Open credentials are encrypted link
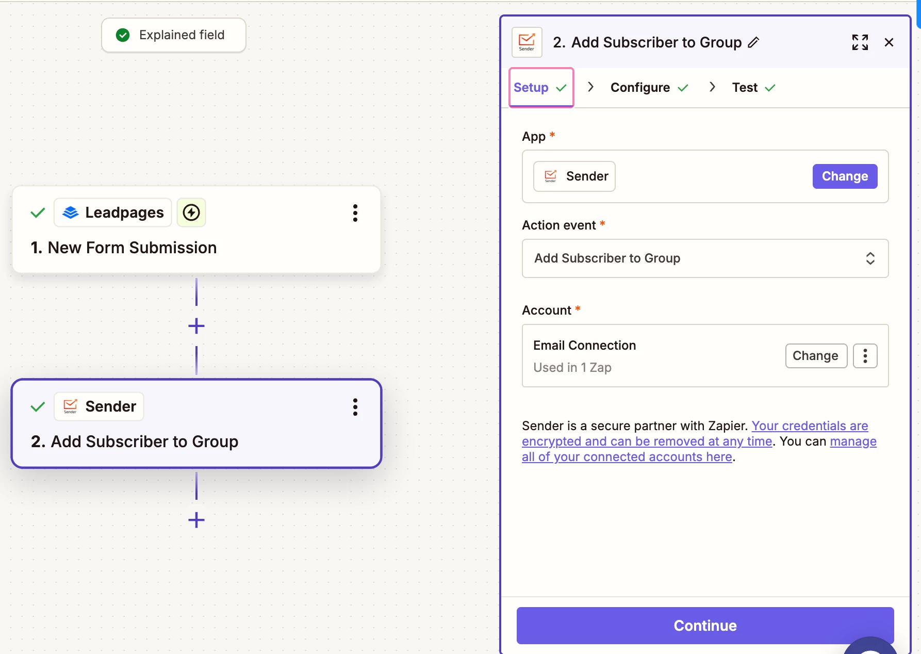This screenshot has height=654, width=921. click(695, 434)
